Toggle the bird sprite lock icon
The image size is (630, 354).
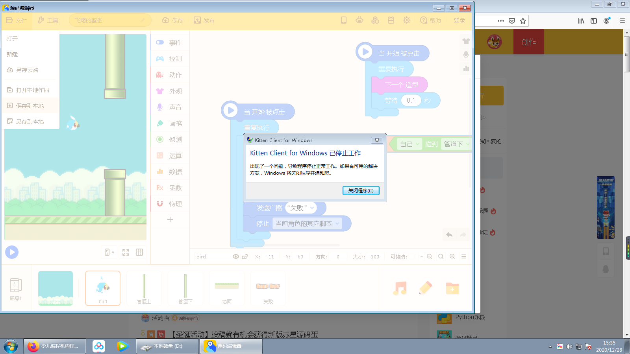point(245,256)
